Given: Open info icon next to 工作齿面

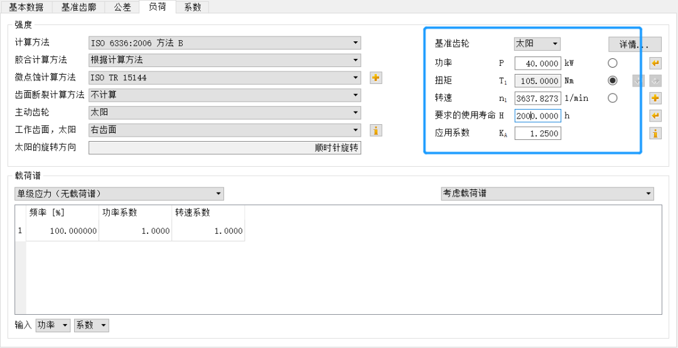Looking at the screenshot, I should coord(376,130).
